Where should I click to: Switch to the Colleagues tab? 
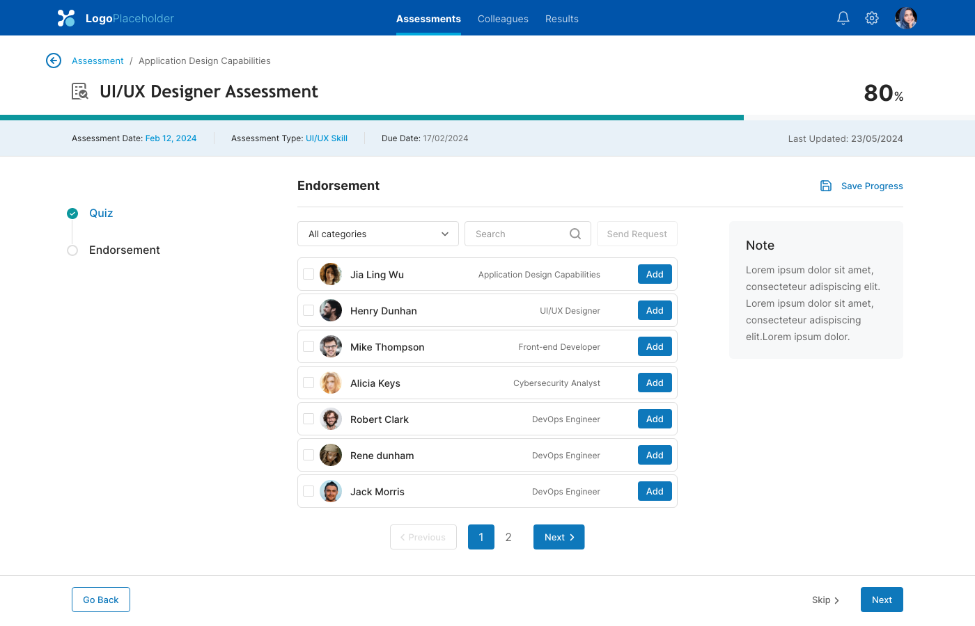tap(503, 19)
